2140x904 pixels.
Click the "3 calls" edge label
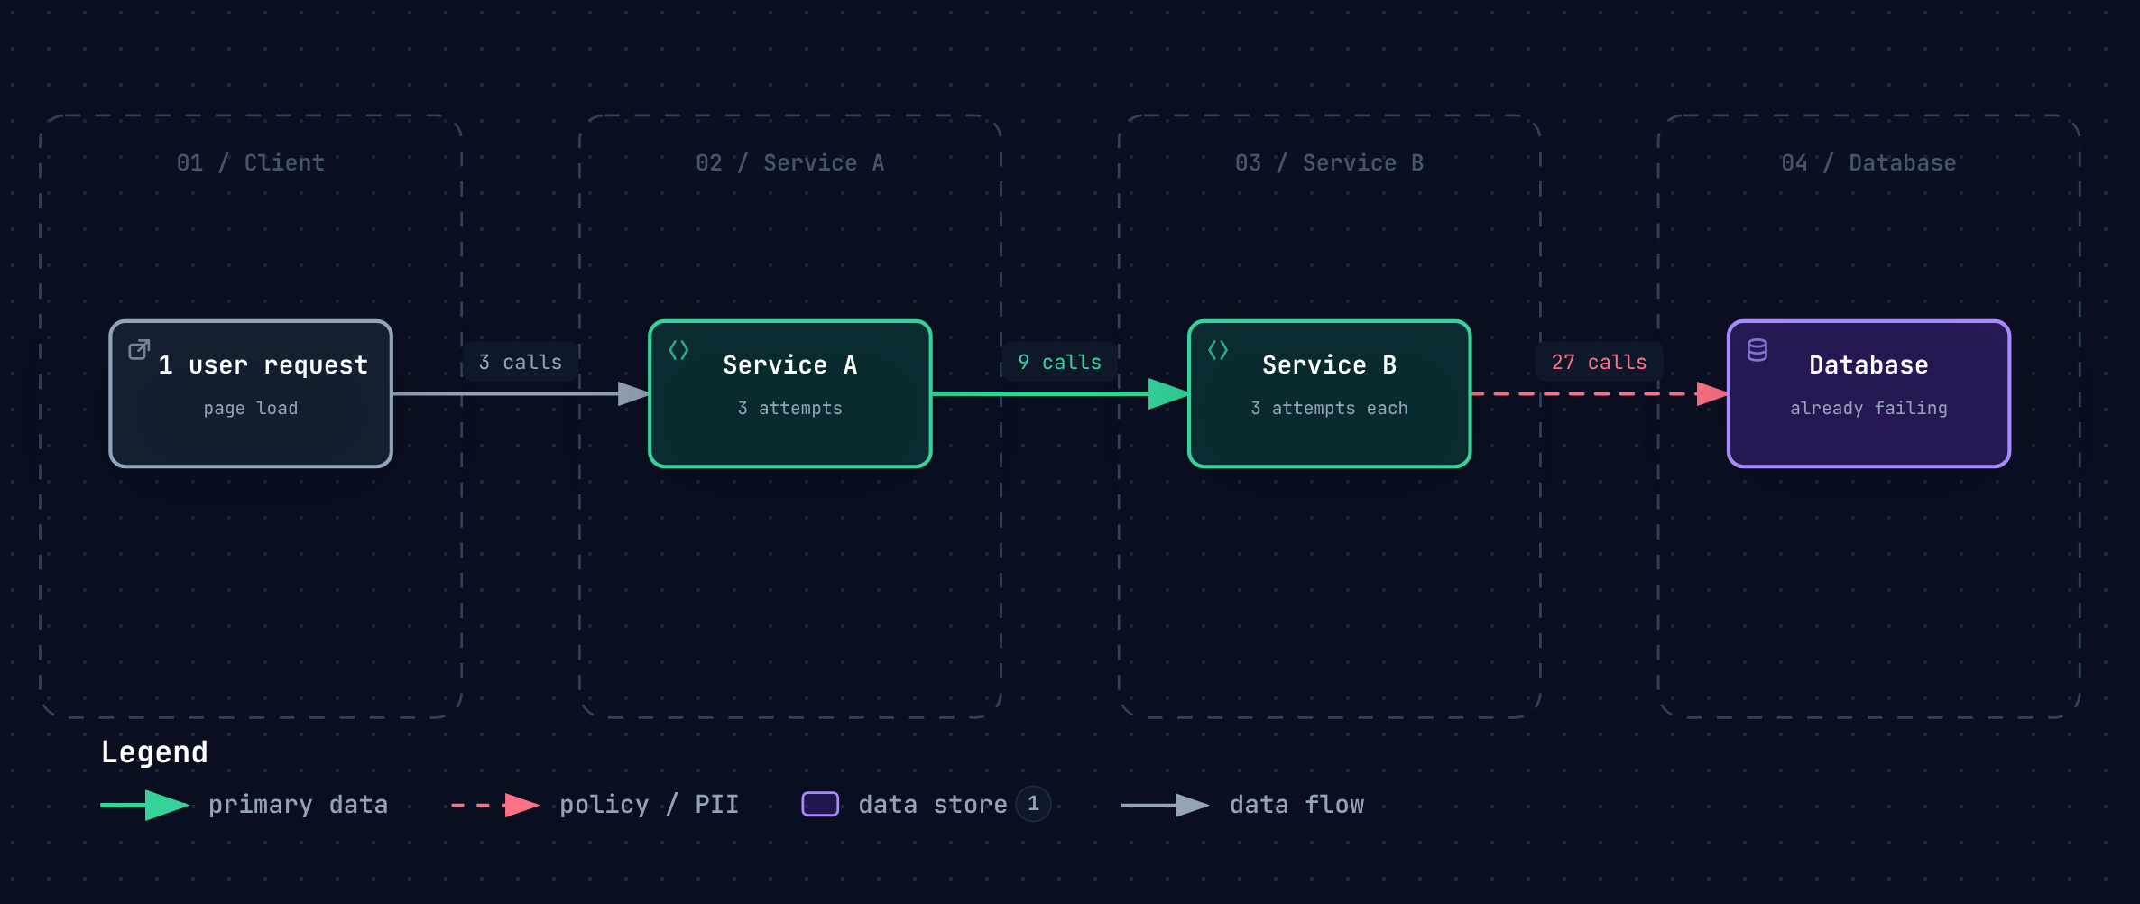(x=521, y=363)
